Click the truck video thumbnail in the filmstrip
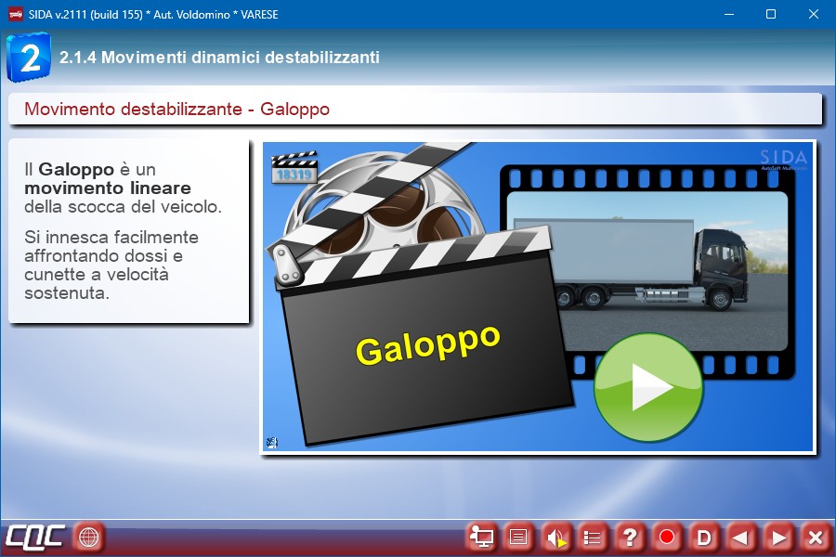This screenshot has width=836, height=557. (648, 265)
